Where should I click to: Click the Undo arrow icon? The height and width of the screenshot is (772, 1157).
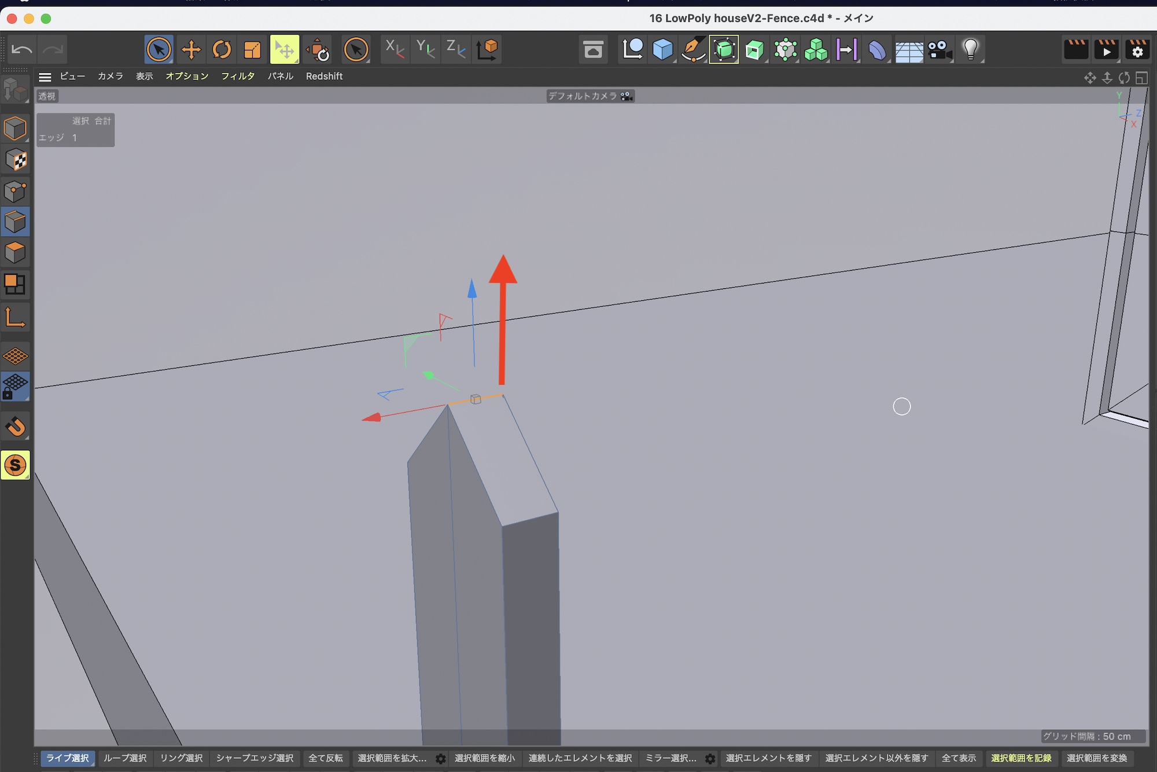coord(22,50)
